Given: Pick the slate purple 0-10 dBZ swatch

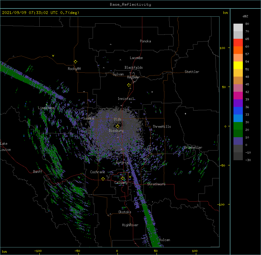Looking at the screenshot, I should 238,141.
